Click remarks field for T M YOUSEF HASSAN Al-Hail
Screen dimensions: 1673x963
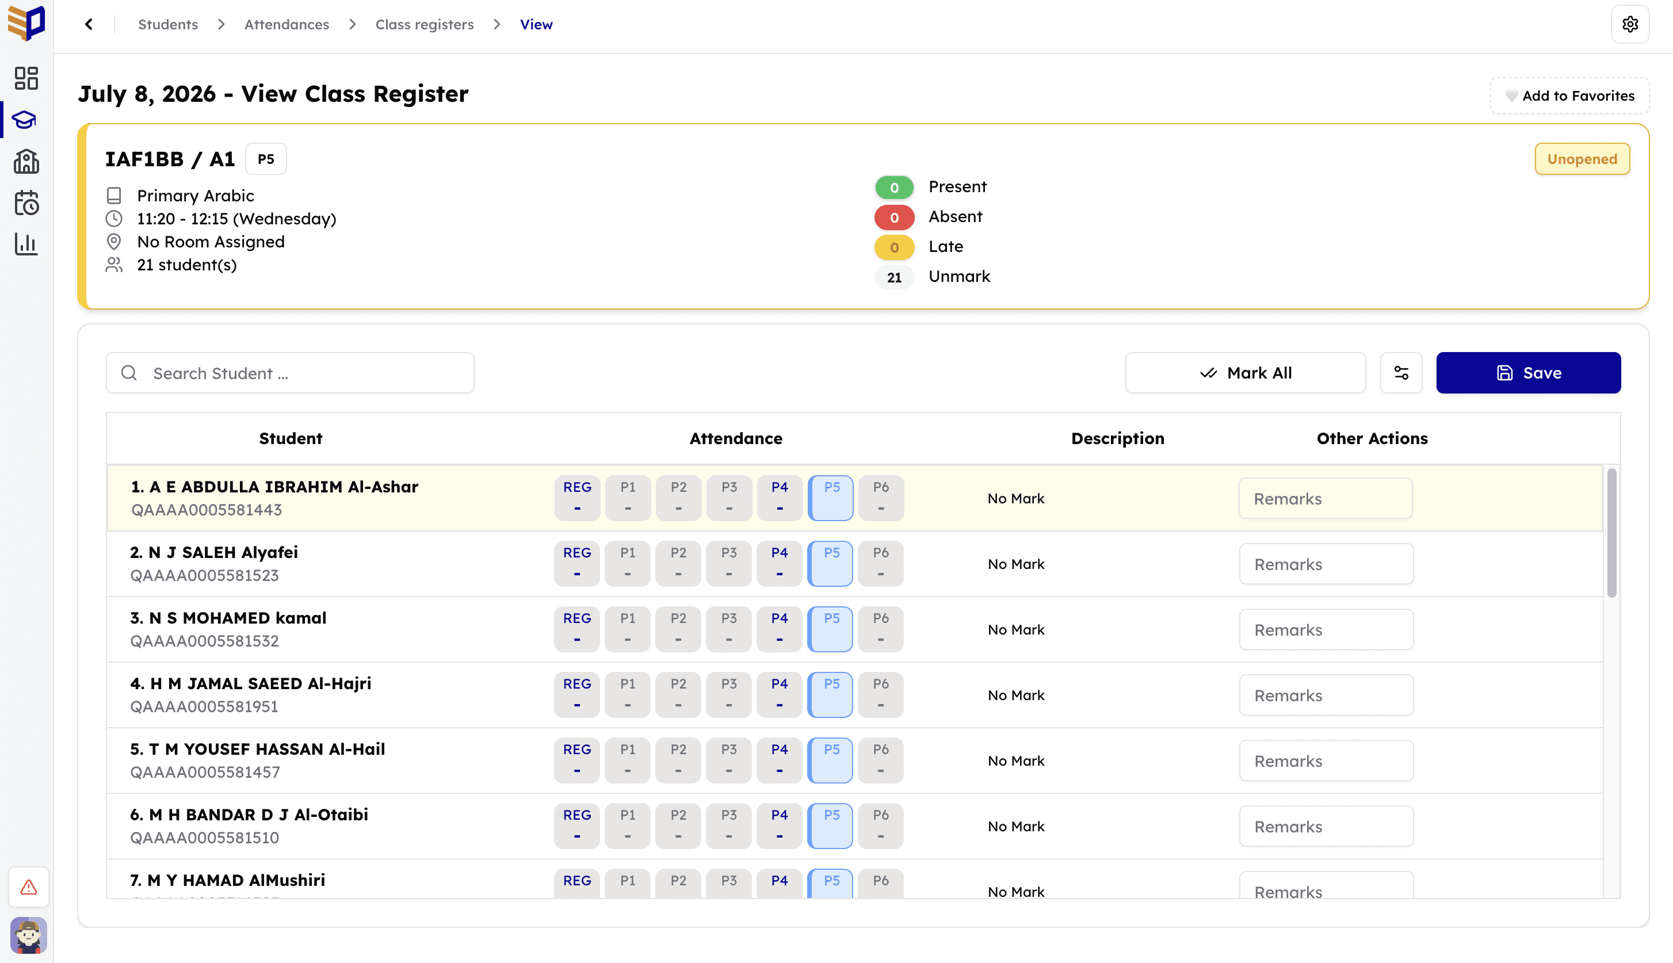[x=1326, y=761]
